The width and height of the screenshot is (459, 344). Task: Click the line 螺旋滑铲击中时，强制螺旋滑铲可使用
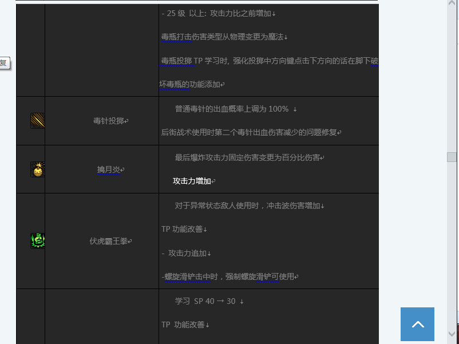coord(228,276)
